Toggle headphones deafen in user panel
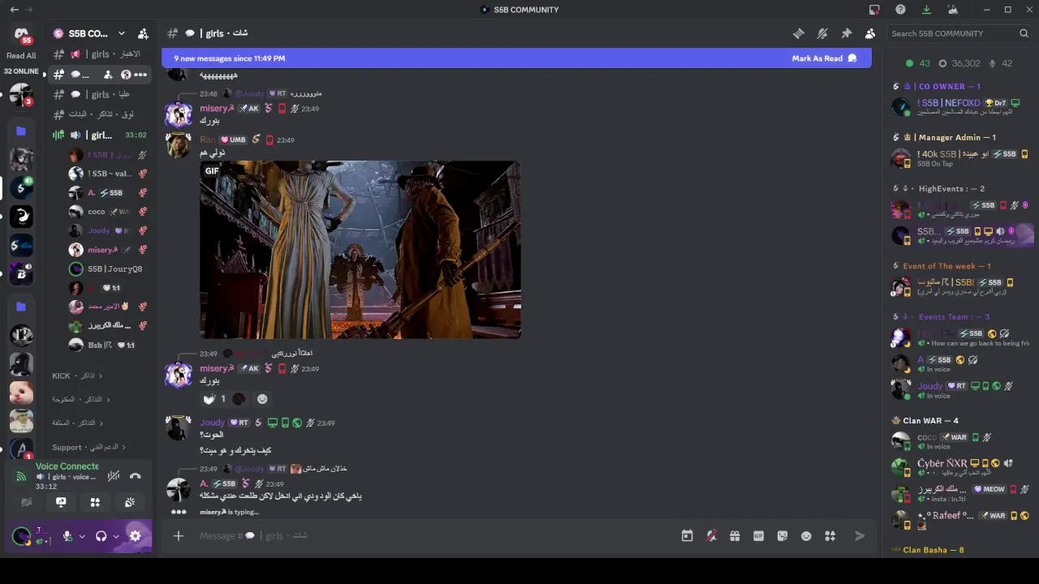The image size is (1039, 584). pyautogui.click(x=101, y=536)
